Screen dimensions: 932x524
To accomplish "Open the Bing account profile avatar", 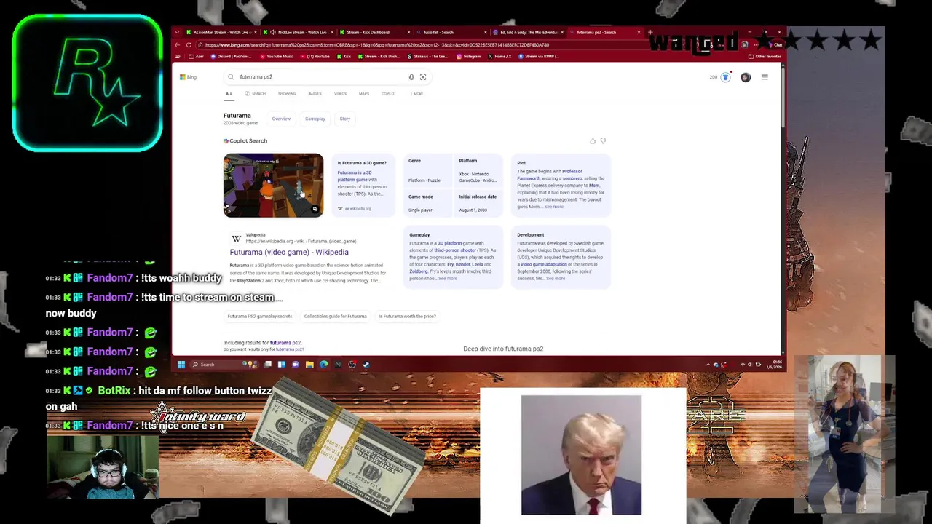I will (746, 77).
